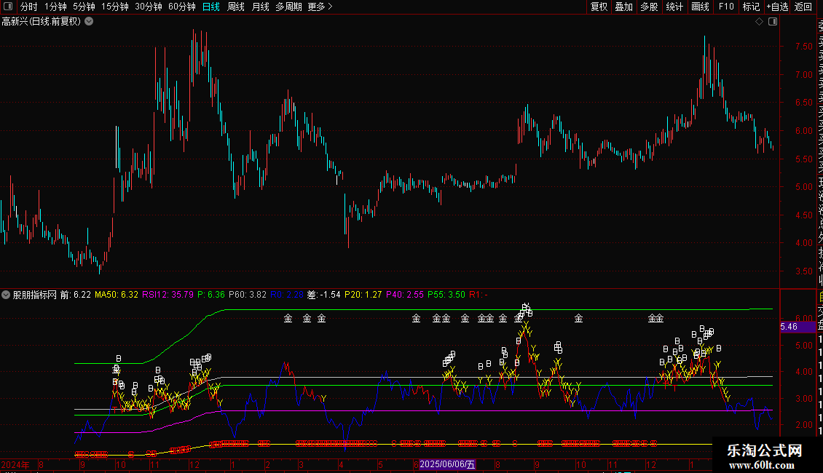
Task: Click the P20: 1.27 readout
Action: click(363, 295)
